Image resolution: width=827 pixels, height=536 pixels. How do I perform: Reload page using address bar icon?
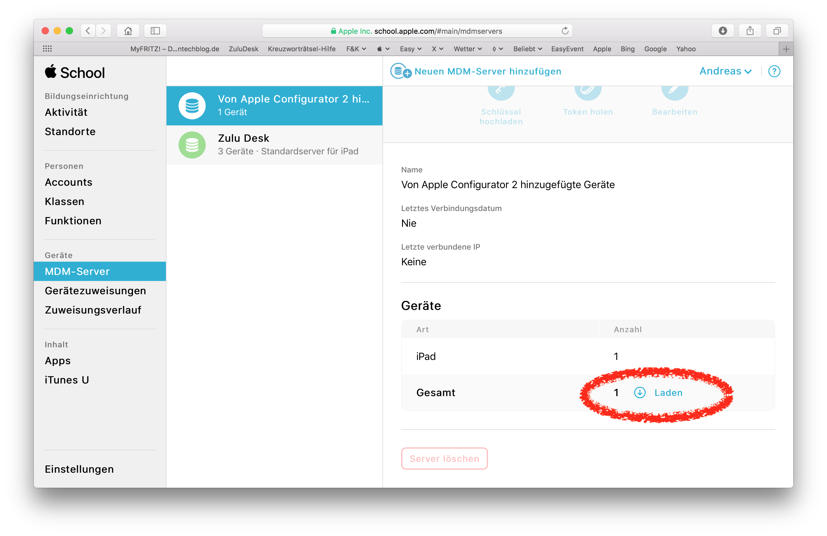click(x=565, y=31)
